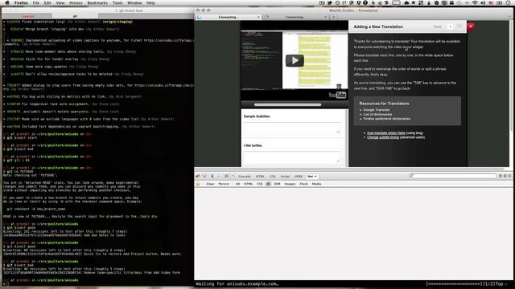Select the All filter in Net panel
The height and width of the screenshot is (289, 515).
click(237, 184)
